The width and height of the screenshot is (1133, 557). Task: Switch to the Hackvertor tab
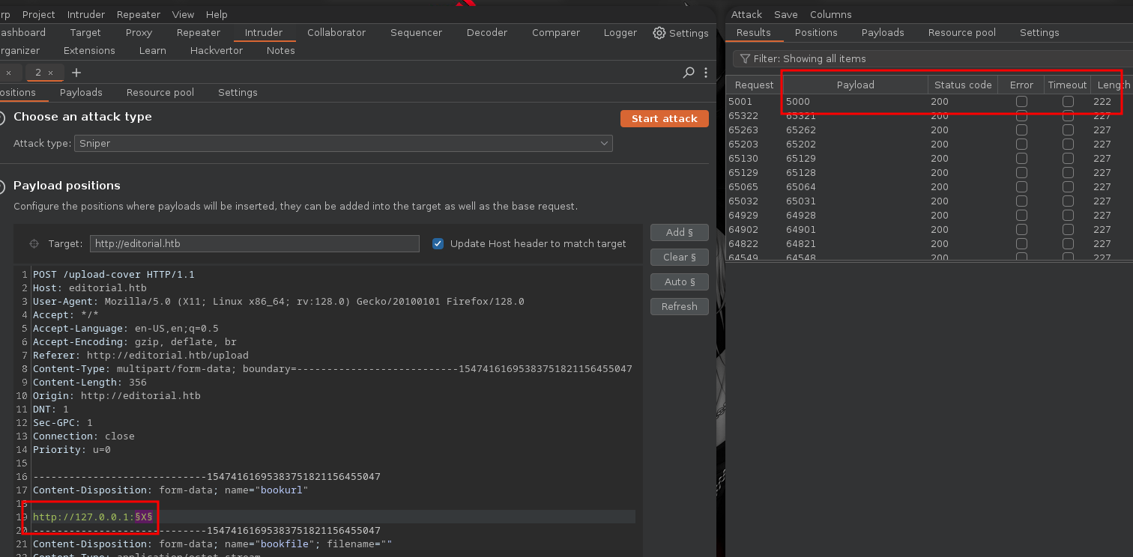(x=216, y=50)
